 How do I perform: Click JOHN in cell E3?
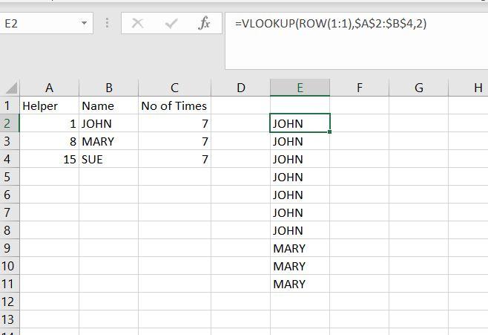(300, 141)
